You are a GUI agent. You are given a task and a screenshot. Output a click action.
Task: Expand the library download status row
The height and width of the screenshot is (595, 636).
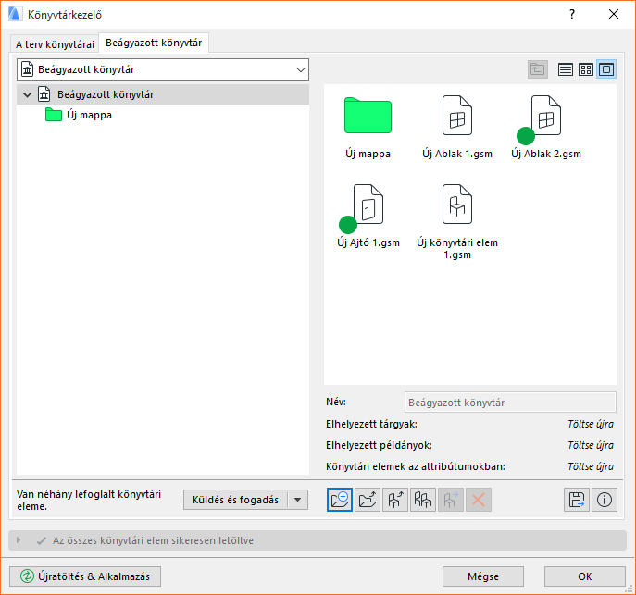point(19,540)
